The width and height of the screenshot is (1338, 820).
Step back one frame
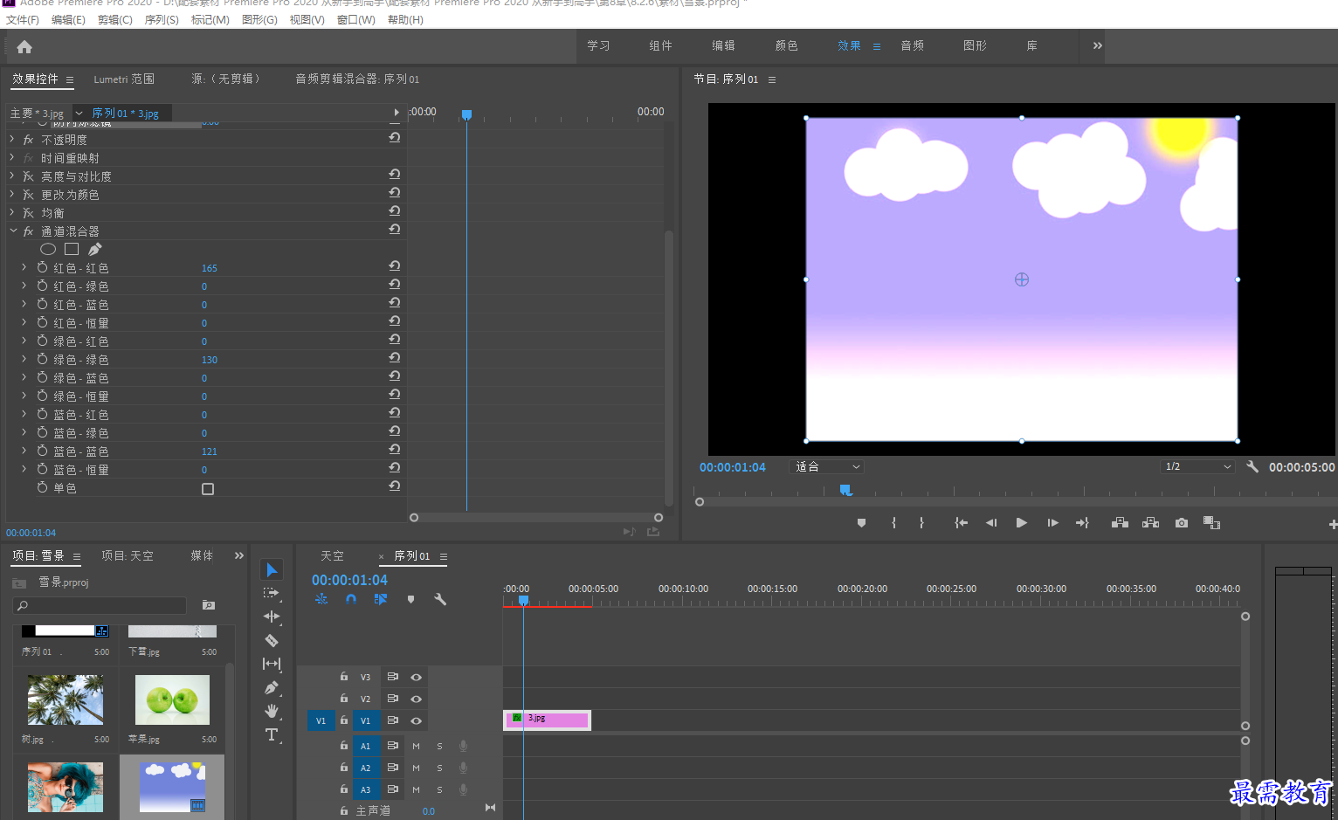point(991,522)
